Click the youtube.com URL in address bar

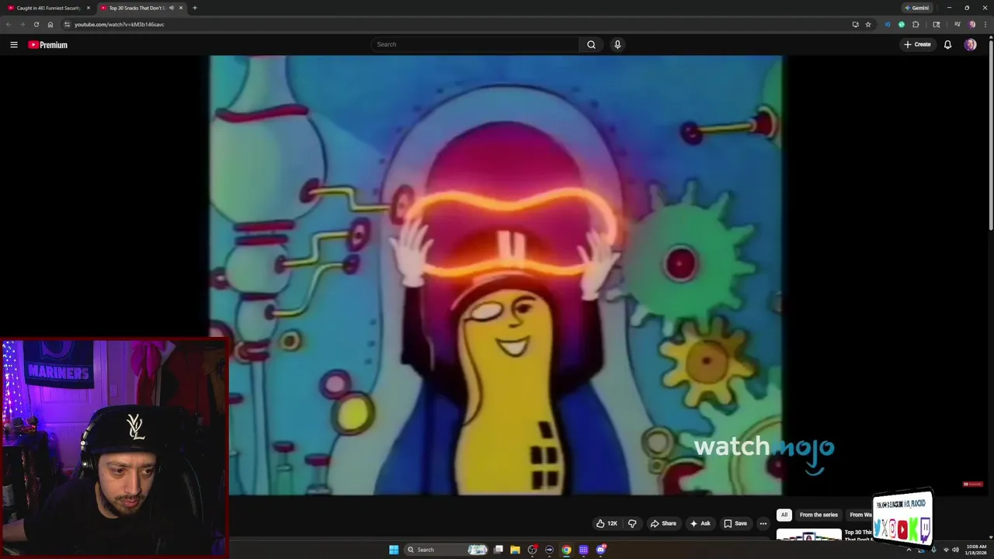click(x=120, y=24)
